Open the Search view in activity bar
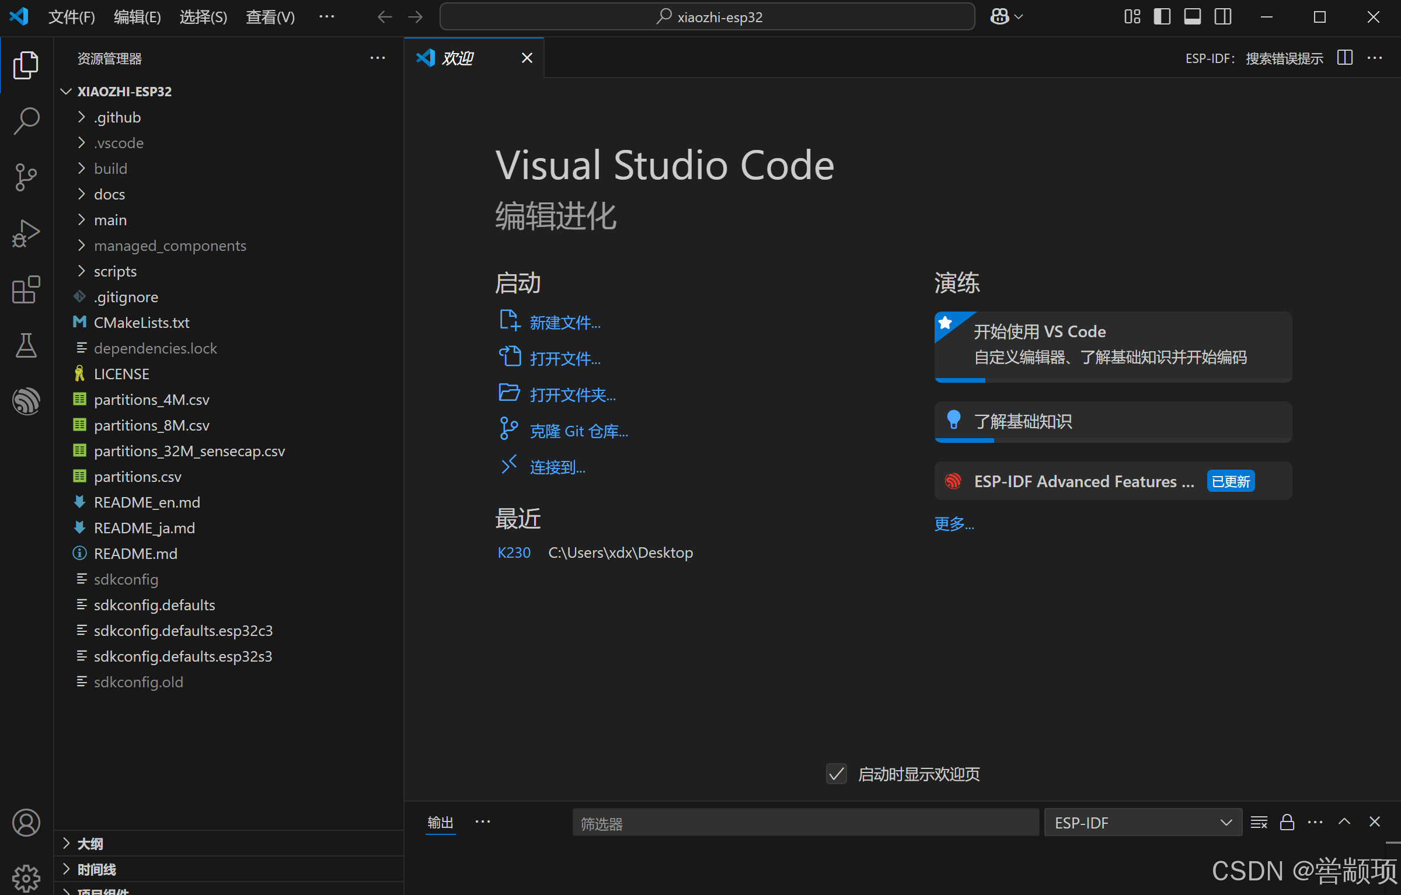This screenshot has width=1401, height=895. [x=26, y=120]
